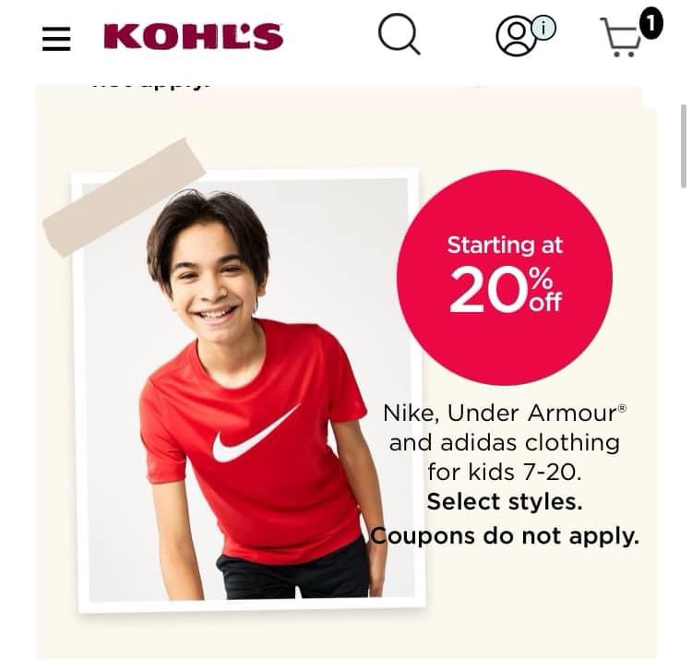Click the page scrollbar thumb
Screen dimensions: 692x672
[x=683, y=146]
